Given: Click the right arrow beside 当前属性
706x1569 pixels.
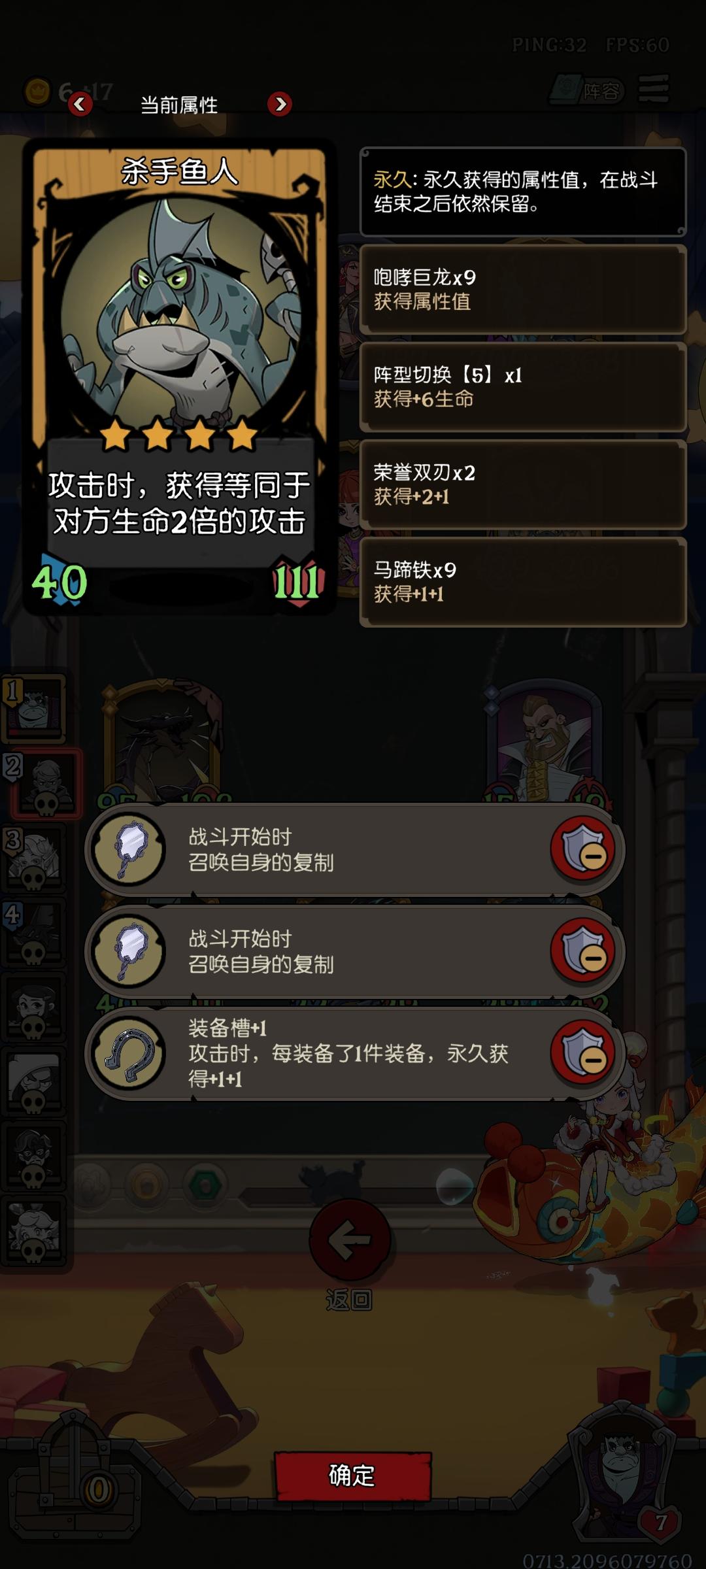Looking at the screenshot, I should (280, 104).
